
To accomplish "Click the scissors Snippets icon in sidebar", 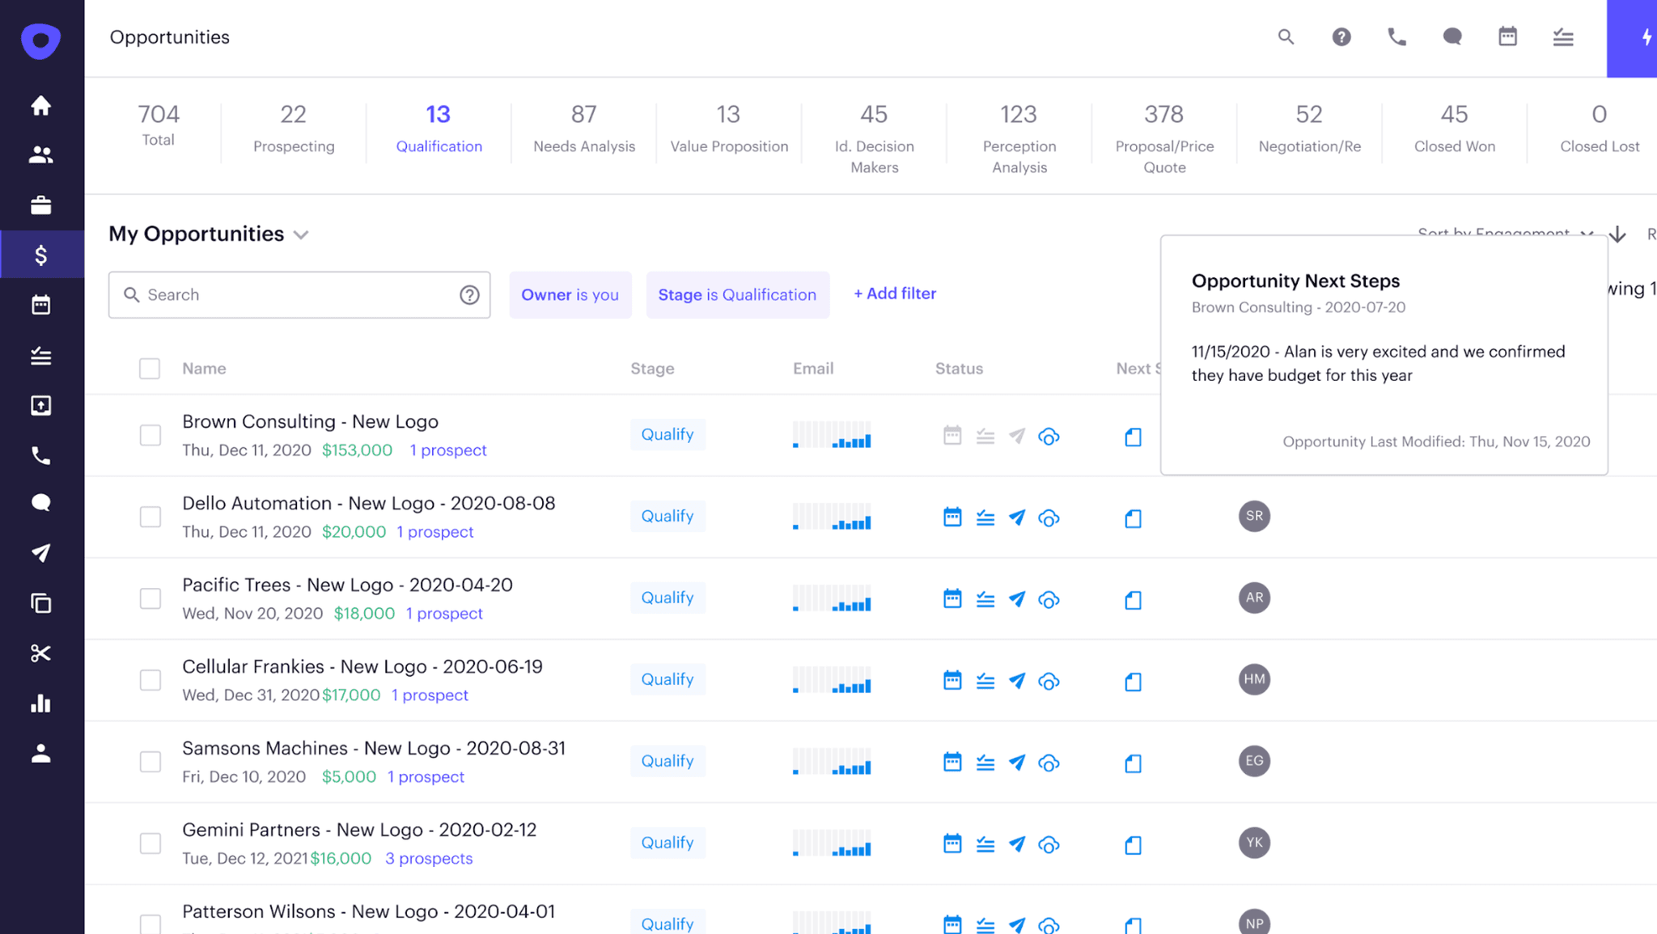I will pos(40,653).
